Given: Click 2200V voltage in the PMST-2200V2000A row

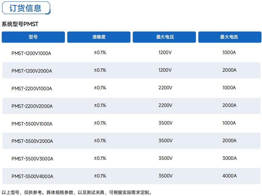Looking at the screenshot, I should 165,105.
